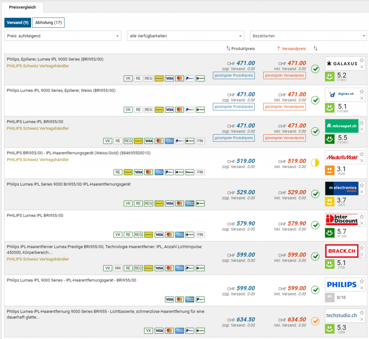
Task: Click the 'günstigster Versandpreis' badge in Galaxus row
Action: (x=284, y=75)
